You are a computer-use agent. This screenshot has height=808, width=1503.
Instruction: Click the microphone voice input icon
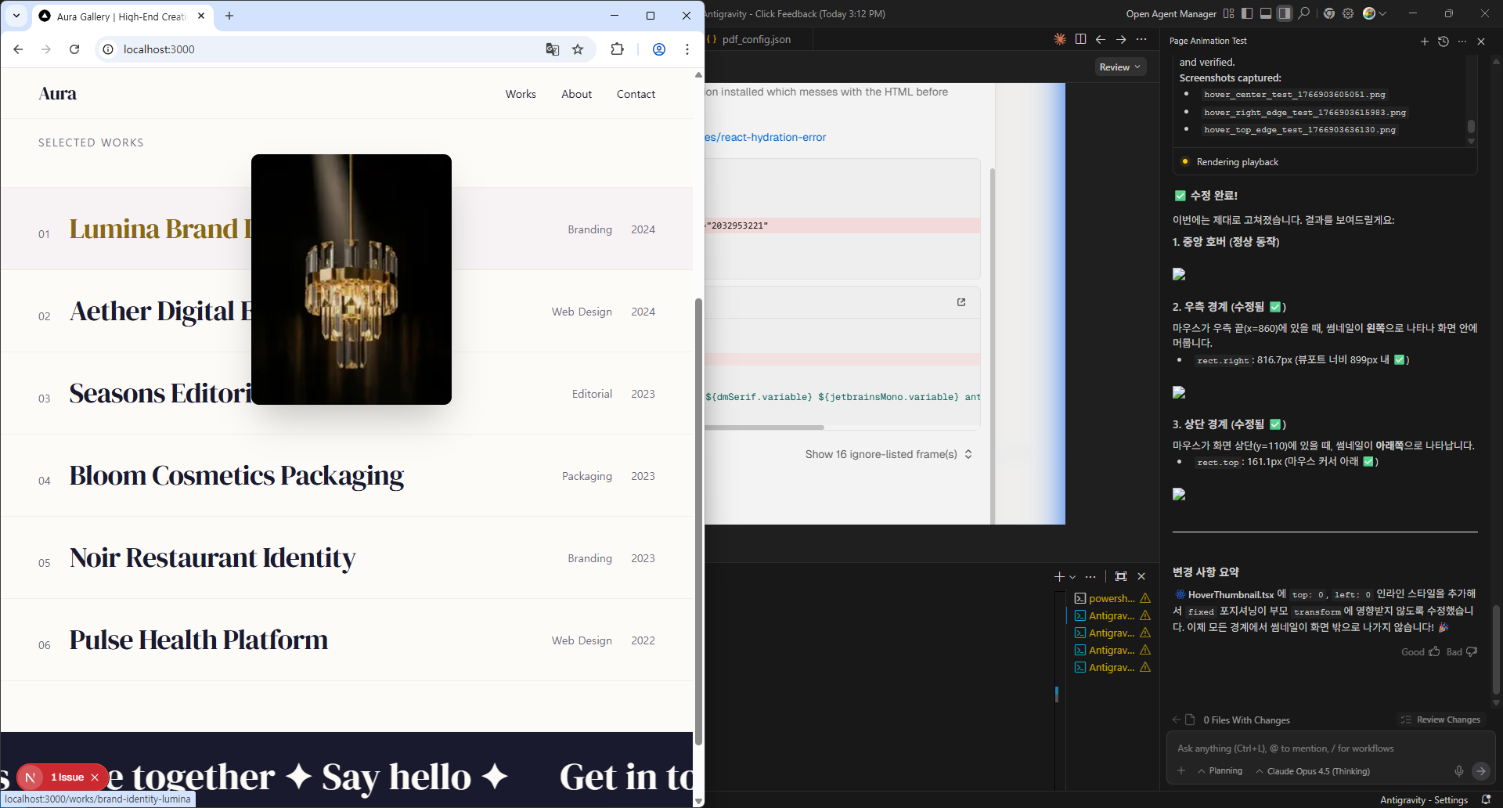(1458, 771)
